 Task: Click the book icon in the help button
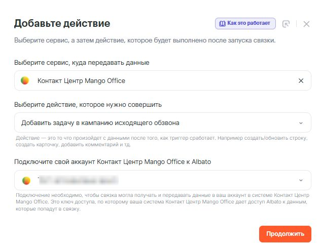222,24
